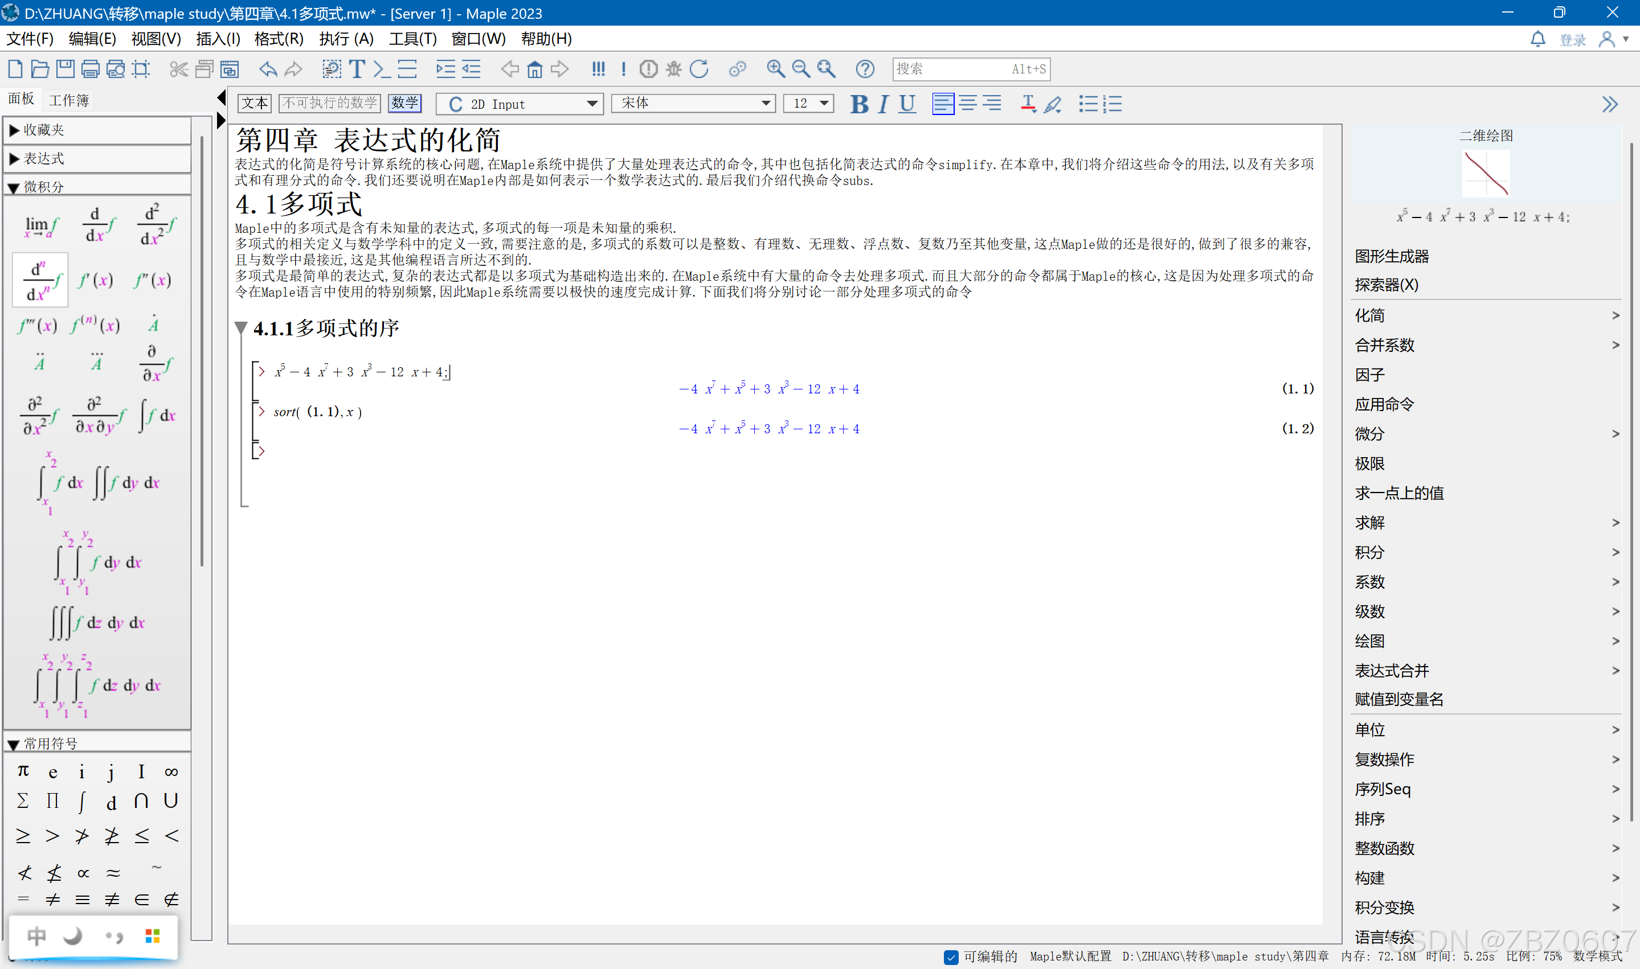
Task: Indent section with toolbar icon
Action: click(x=445, y=68)
